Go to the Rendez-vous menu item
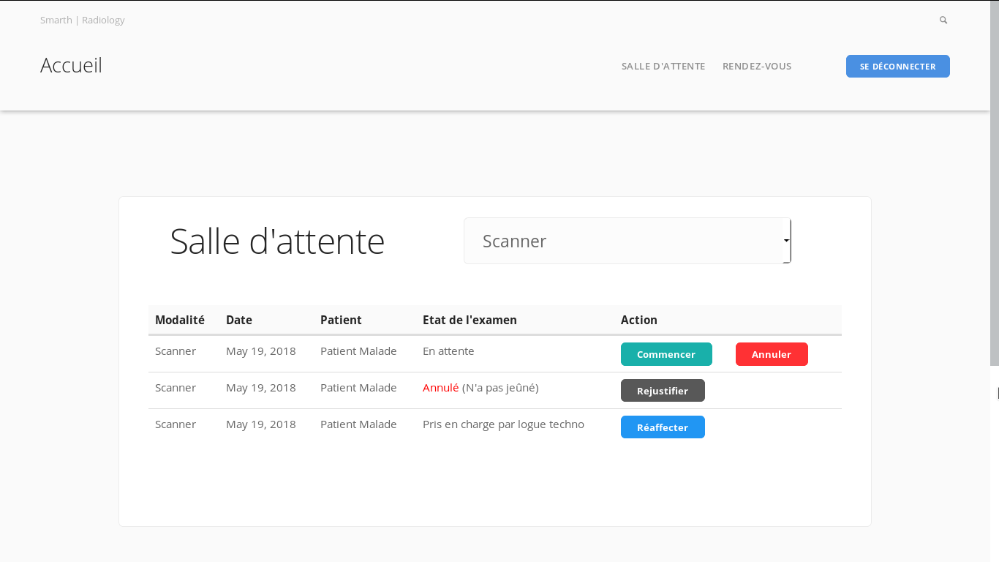The width and height of the screenshot is (999, 562). pyautogui.click(x=757, y=66)
